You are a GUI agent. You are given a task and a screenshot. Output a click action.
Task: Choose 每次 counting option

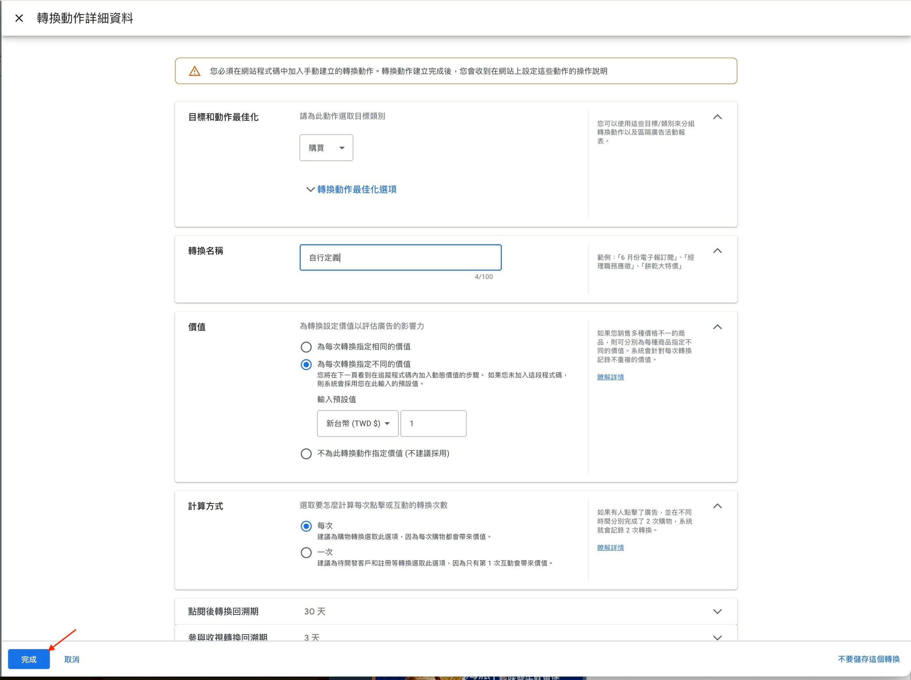click(x=306, y=526)
